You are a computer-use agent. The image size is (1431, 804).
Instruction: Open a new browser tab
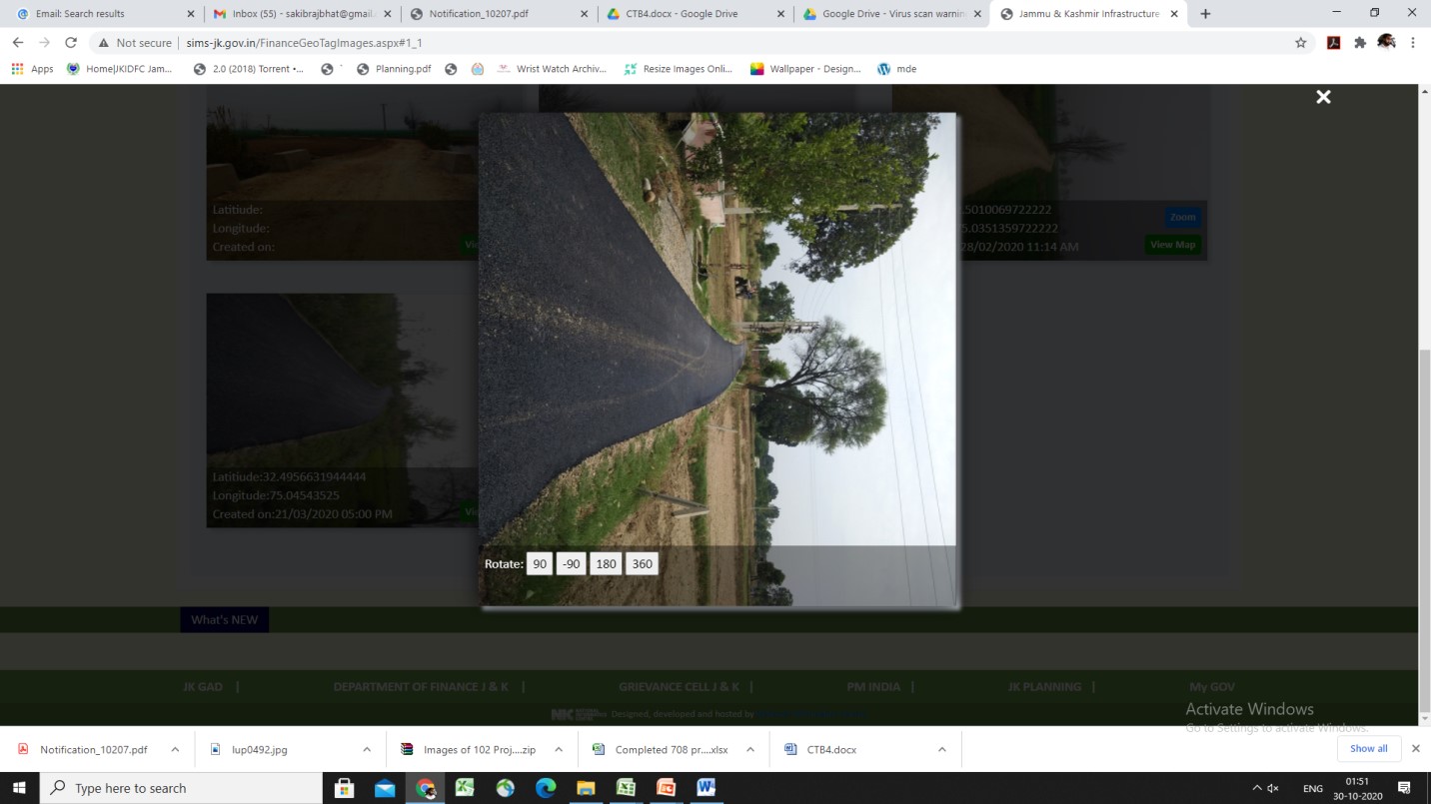point(1205,14)
